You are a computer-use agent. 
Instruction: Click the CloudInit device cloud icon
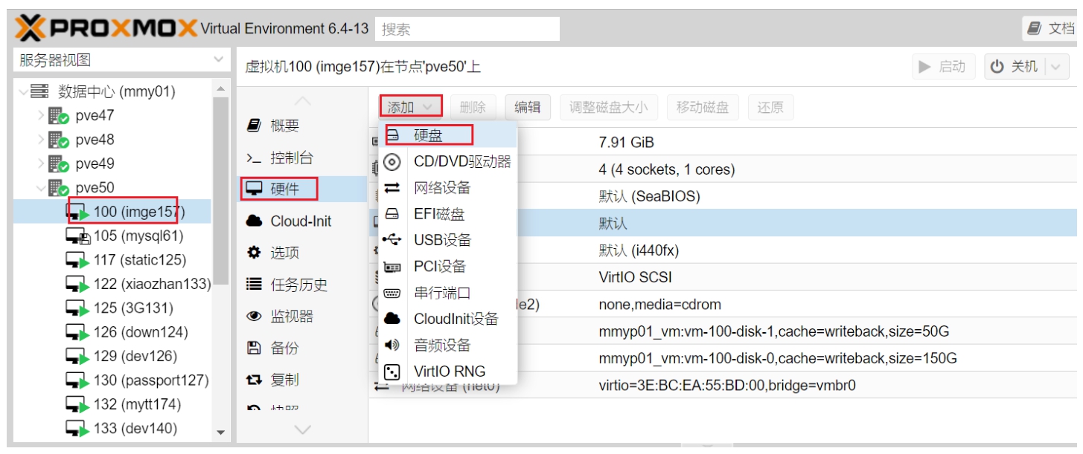tap(392, 319)
